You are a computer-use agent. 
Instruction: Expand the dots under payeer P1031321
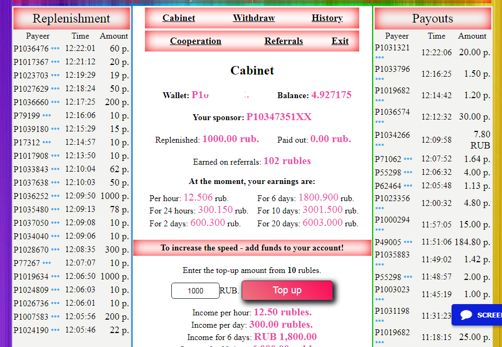(380, 57)
